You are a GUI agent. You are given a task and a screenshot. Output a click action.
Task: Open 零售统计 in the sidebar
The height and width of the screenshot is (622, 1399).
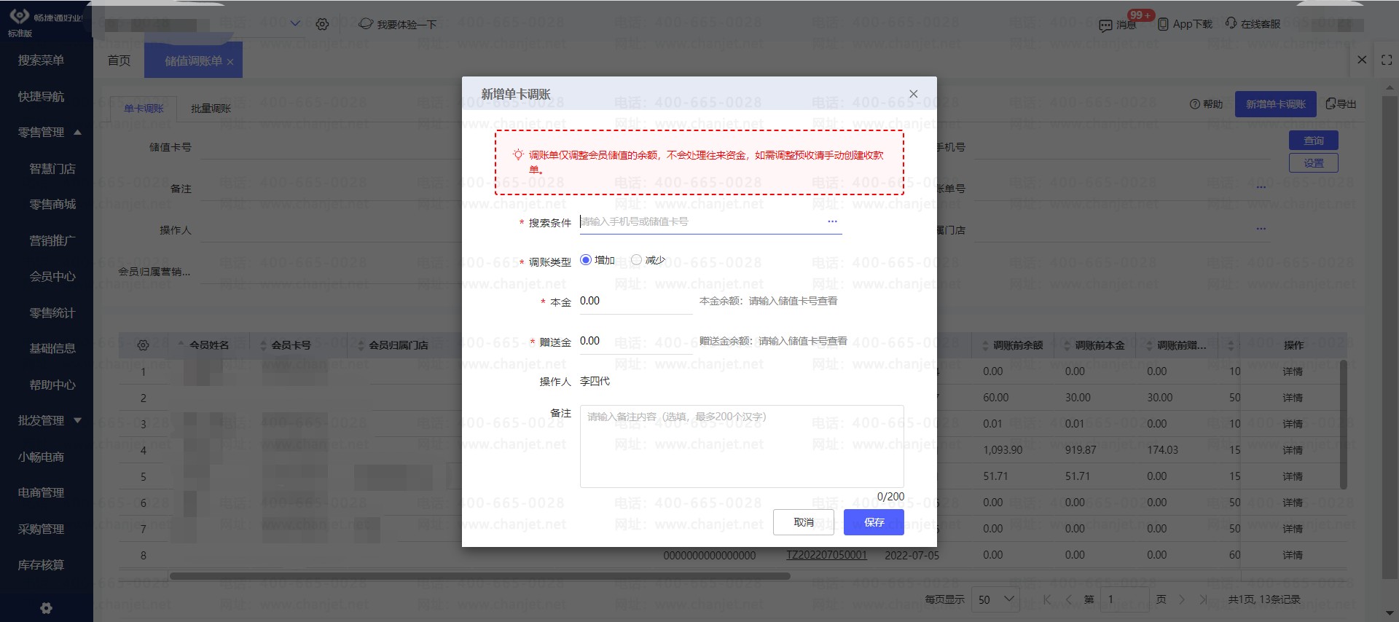(52, 312)
